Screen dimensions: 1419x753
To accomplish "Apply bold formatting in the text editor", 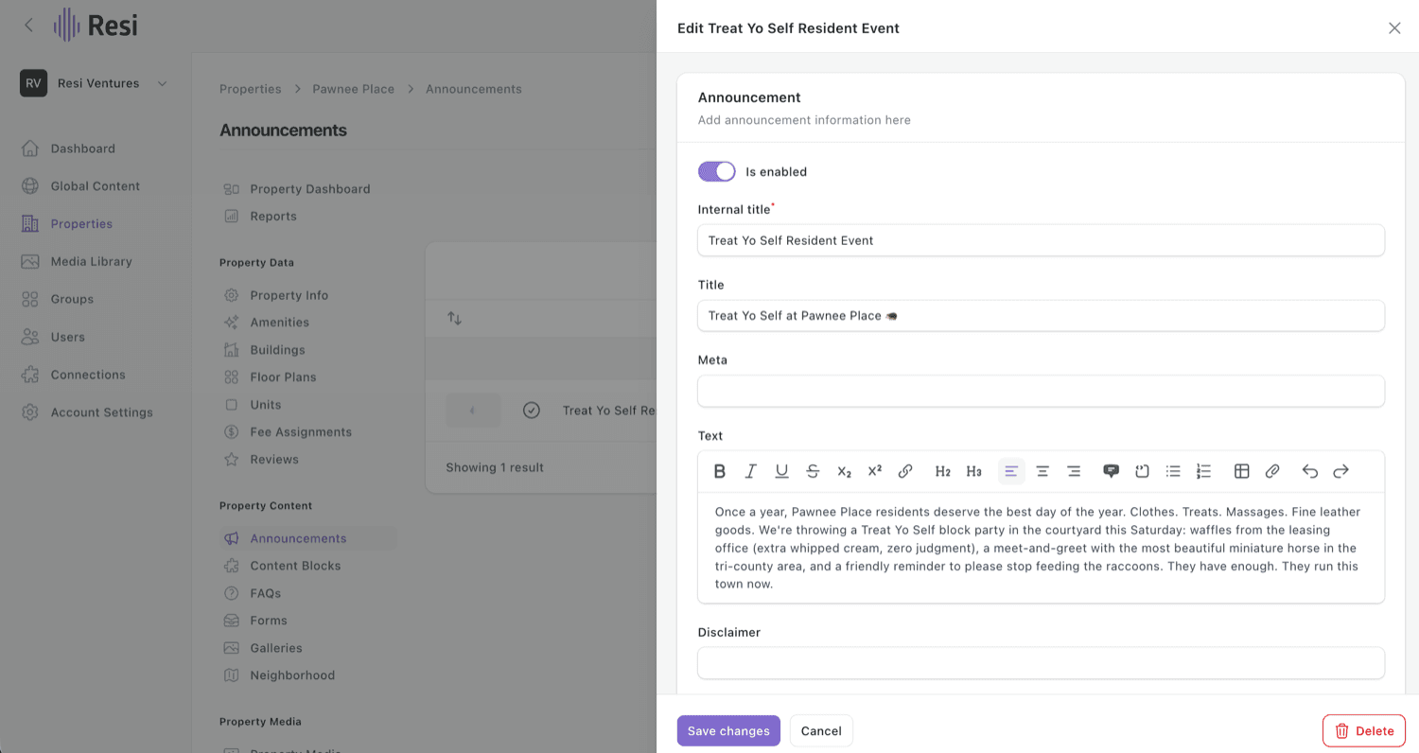I will 720,471.
